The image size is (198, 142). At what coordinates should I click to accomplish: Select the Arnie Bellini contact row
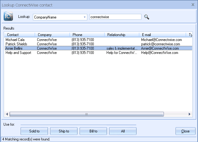98,48
